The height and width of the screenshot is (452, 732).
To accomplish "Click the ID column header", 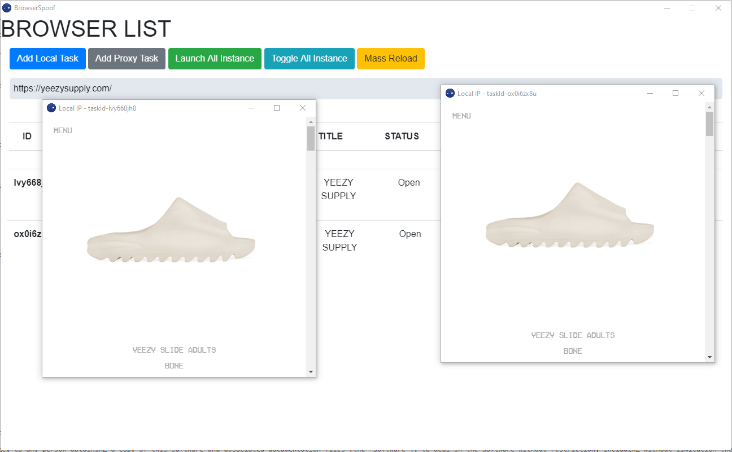I will pos(27,136).
